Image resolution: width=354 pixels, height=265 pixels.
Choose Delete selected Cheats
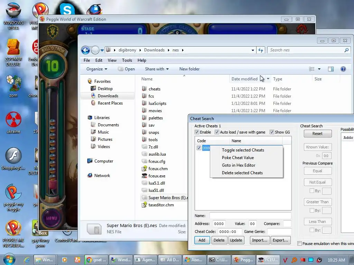point(242,173)
